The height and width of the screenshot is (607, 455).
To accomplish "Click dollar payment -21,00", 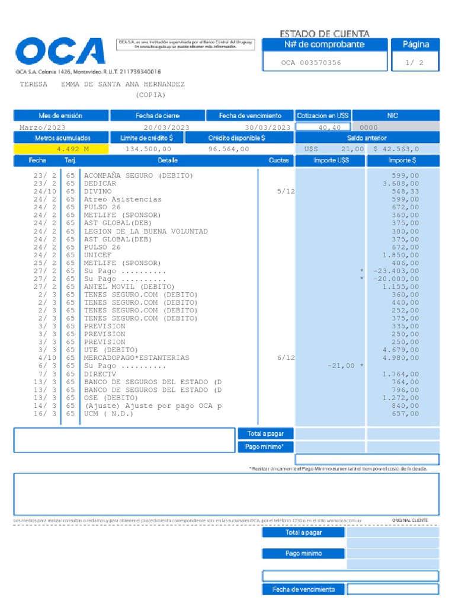I will (x=341, y=366).
